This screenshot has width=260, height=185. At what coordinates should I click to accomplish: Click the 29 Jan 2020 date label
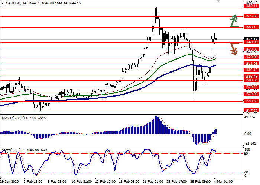(9, 182)
